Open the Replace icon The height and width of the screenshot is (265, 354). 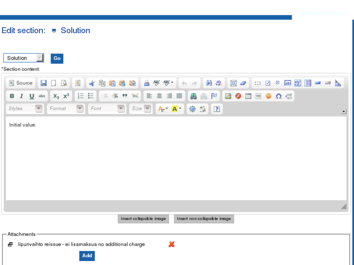(x=219, y=83)
